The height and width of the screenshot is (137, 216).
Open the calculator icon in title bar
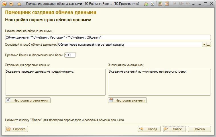click(x=160, y=4)
